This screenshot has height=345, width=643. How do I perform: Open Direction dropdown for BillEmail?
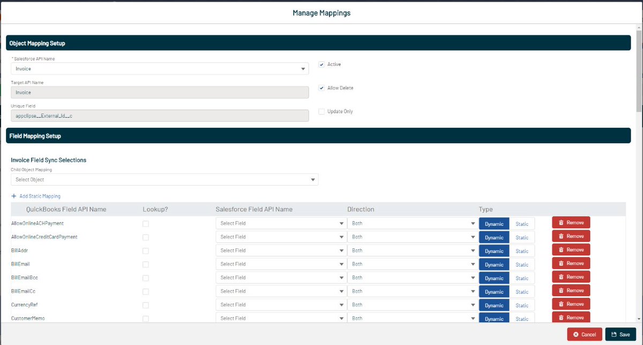pyautogui.click(x=413, y=264)
